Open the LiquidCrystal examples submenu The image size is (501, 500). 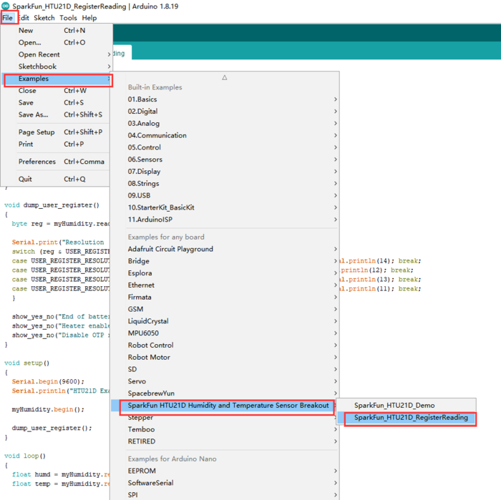click(x=225, y=321)
